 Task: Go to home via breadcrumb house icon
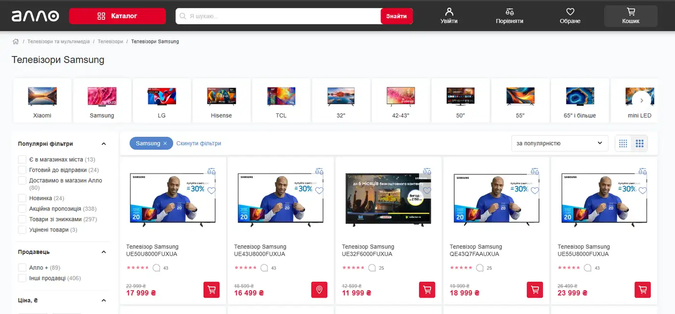(15, 41)
